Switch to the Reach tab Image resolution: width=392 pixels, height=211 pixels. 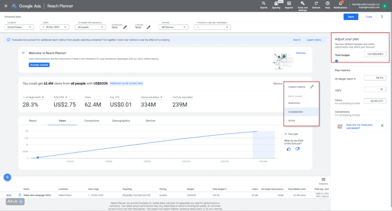(33, 121)
